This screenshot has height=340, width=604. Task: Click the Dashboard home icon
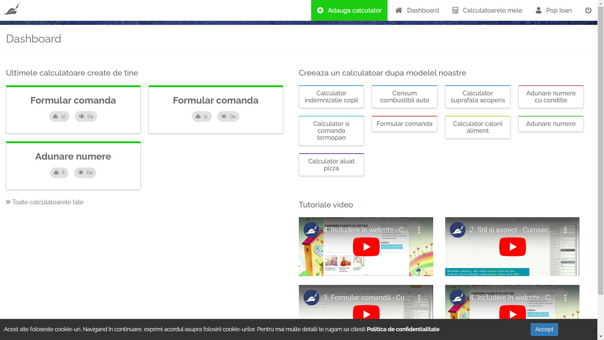pos(399,10)
